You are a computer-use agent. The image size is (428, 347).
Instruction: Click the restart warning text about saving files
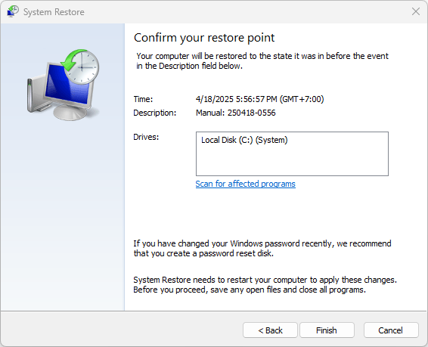tap(265, 284)
